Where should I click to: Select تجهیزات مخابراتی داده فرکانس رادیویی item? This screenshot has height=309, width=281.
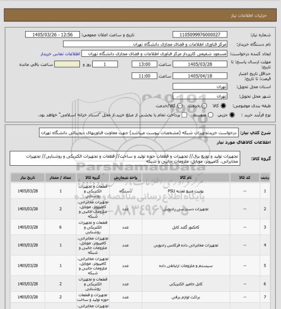(x=186, y=245)
